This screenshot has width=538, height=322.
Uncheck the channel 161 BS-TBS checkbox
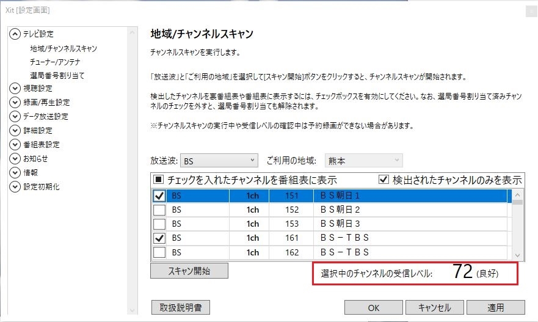(159, 238)
